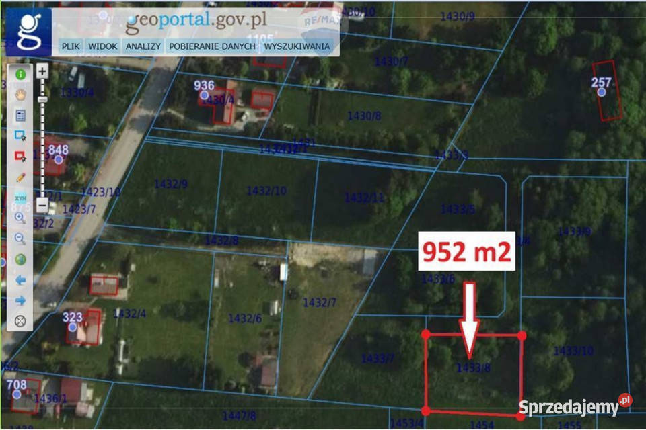Screen dimensions: 646x430
Task: Select the magnifier zoom-out tool
Action: (x=20, y=239)
